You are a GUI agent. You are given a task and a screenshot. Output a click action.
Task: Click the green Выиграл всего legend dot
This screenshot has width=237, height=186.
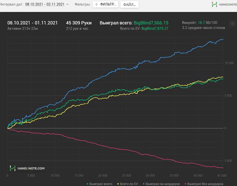coord(87,184)
